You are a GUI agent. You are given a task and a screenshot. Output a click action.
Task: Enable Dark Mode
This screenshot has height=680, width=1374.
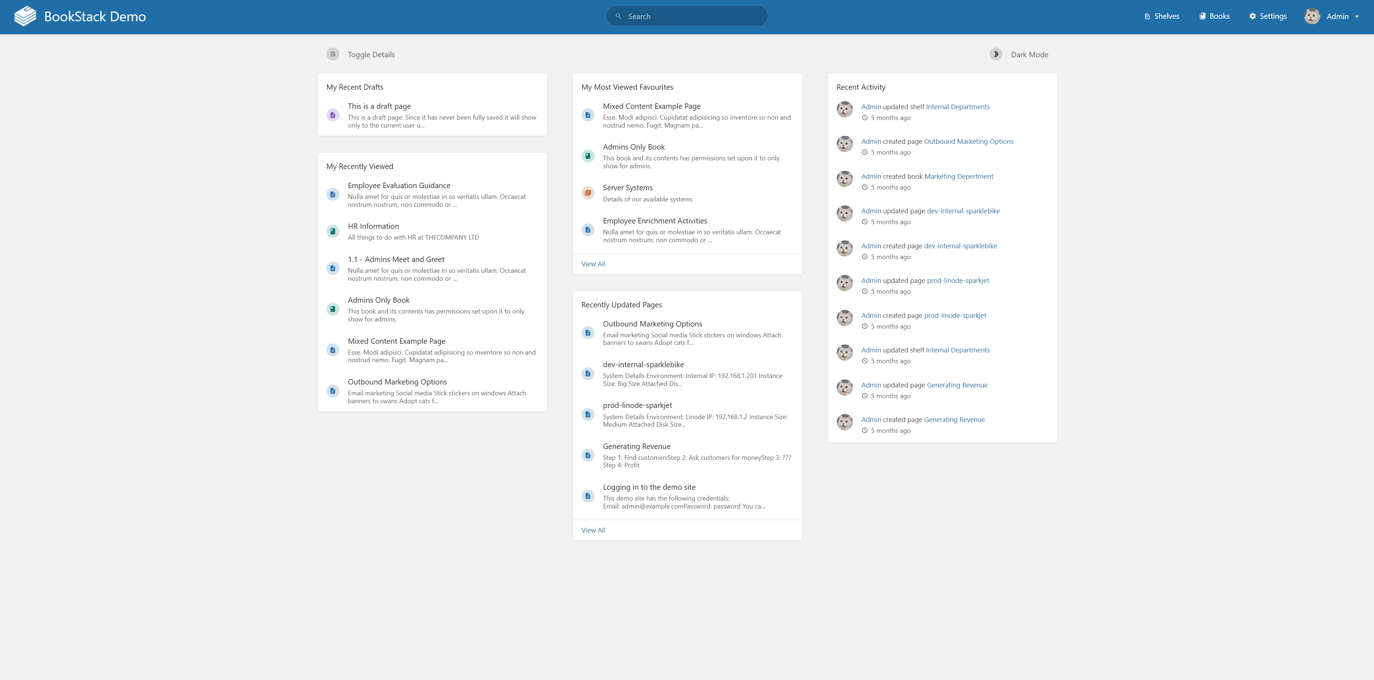(x=1029, y=54)
